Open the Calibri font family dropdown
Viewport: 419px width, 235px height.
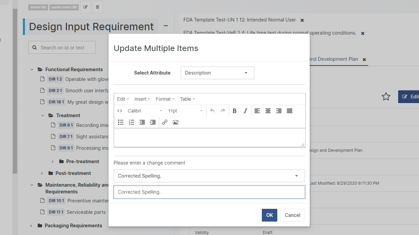(x=145, y=111)
